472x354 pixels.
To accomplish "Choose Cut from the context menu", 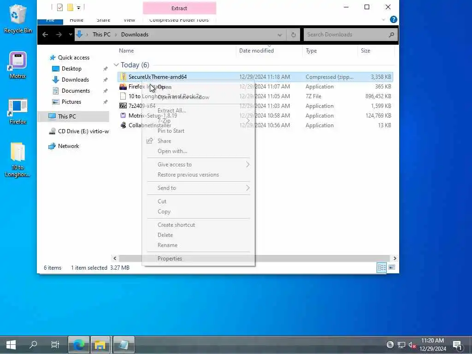I will click(199, 201).
